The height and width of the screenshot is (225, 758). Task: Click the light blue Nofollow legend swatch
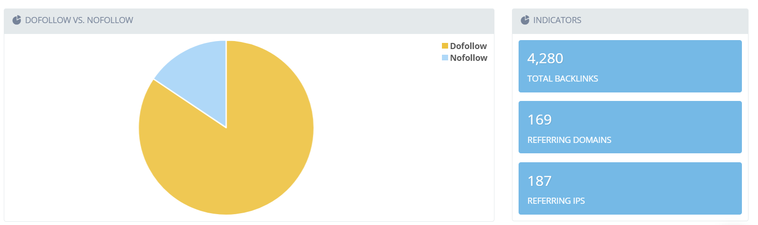[x=445, y=58]
